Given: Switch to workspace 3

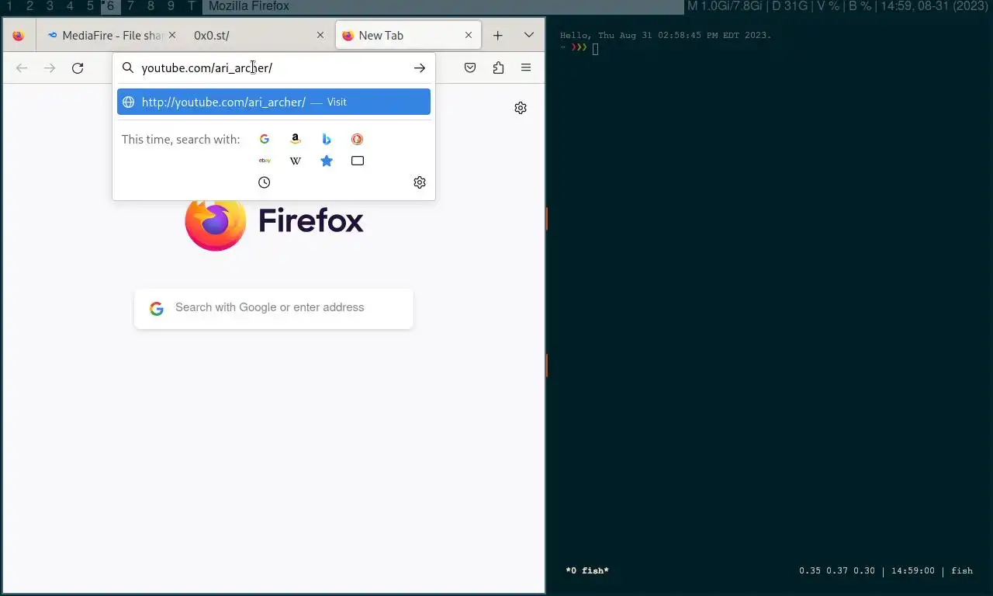Looking at the screenshot, I should 50,6.
